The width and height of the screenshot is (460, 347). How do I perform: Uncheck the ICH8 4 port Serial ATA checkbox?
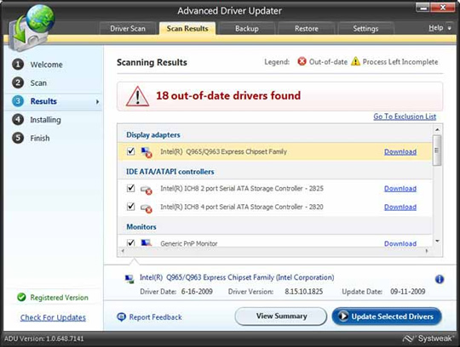coord(131,207)
